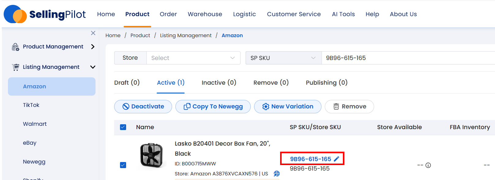Uncheck the Lasko Box Fan row checkbox
This screenshot has width=495, height=180.
(123, 165)
